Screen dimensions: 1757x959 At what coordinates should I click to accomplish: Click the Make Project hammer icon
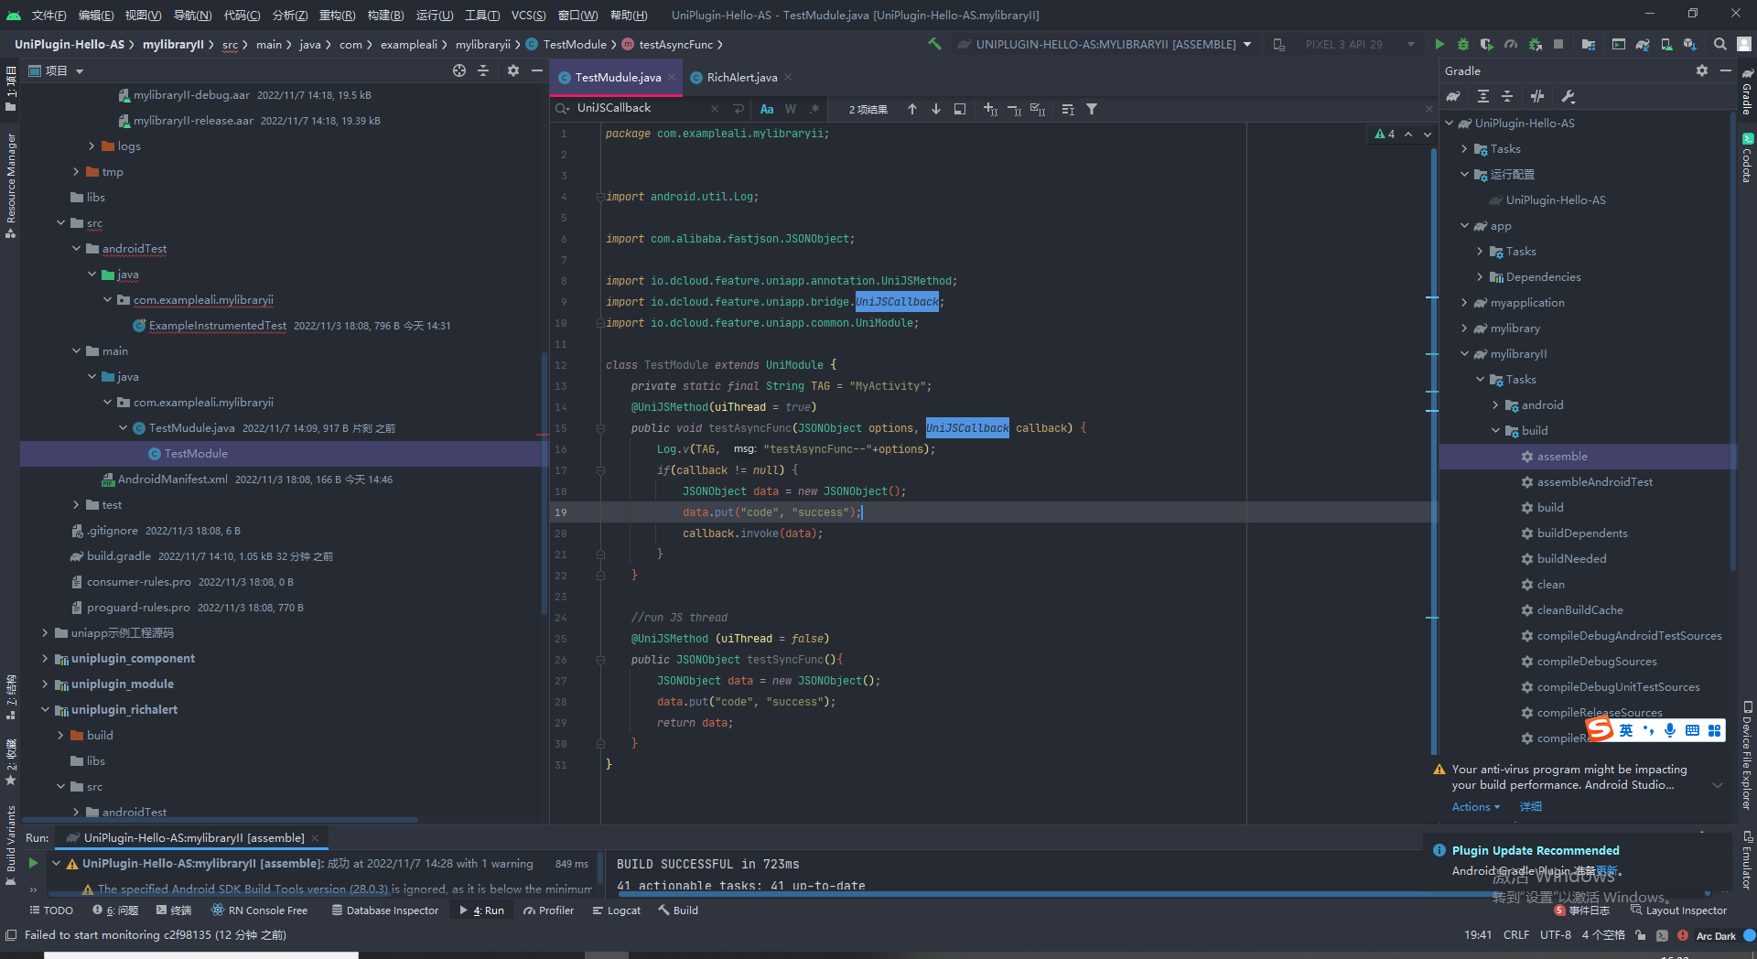934,44
